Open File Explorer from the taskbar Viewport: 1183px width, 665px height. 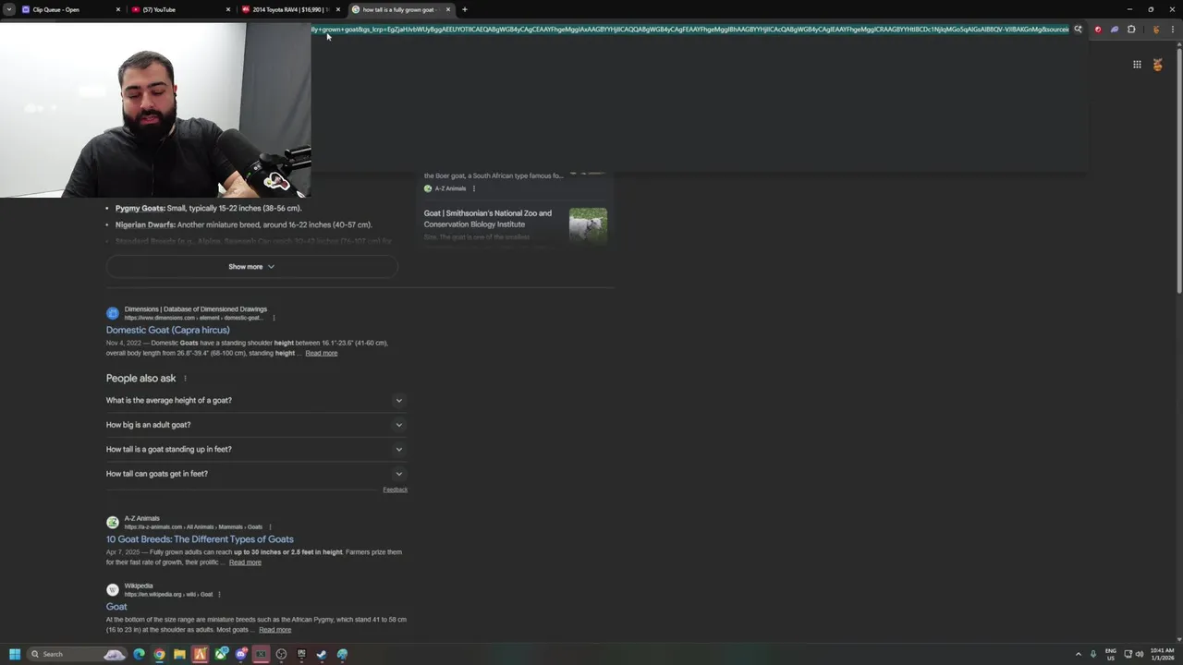tap(179, 654)
